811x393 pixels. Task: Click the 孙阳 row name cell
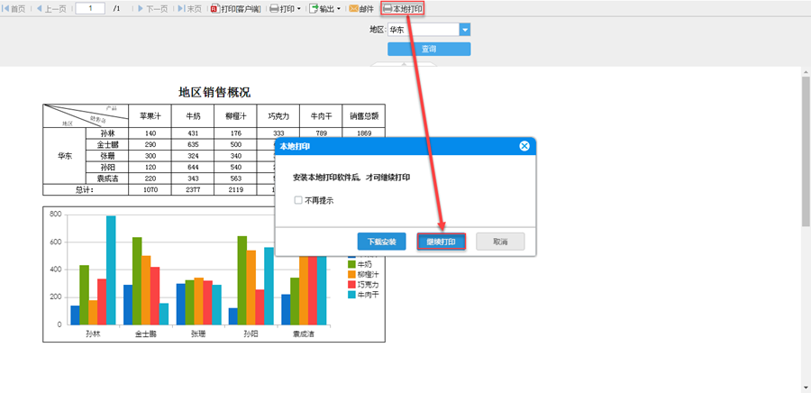pos(107,167)
